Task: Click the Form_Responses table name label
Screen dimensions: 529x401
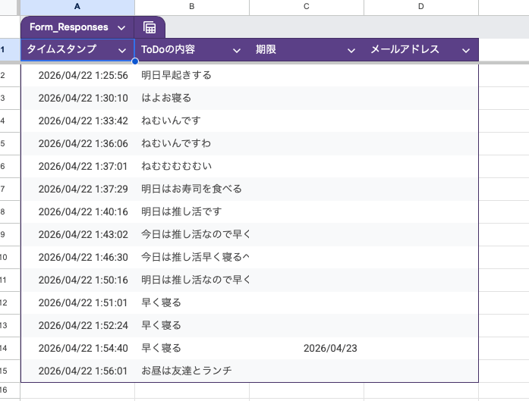Action: pos(69,27)
